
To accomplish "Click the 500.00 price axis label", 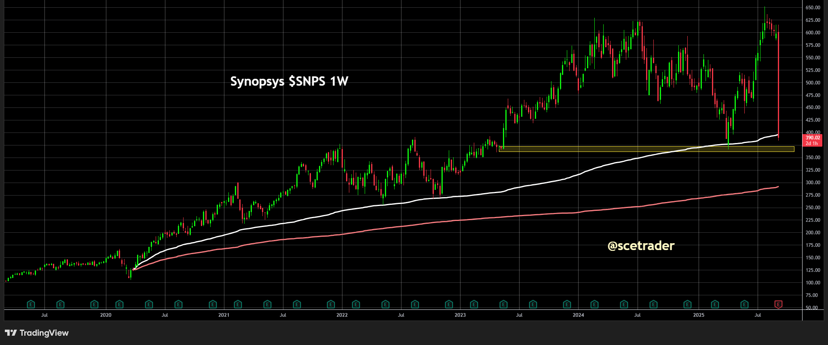I will point(813,83).
